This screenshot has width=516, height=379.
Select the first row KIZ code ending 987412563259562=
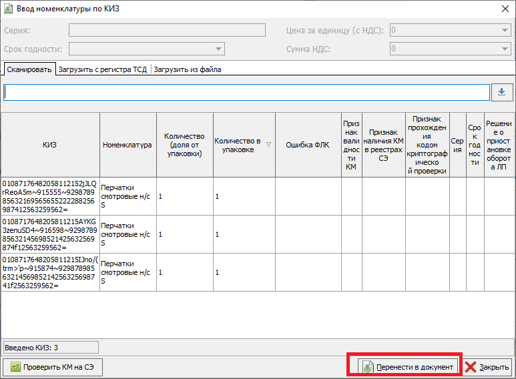[x=50, y=196]
